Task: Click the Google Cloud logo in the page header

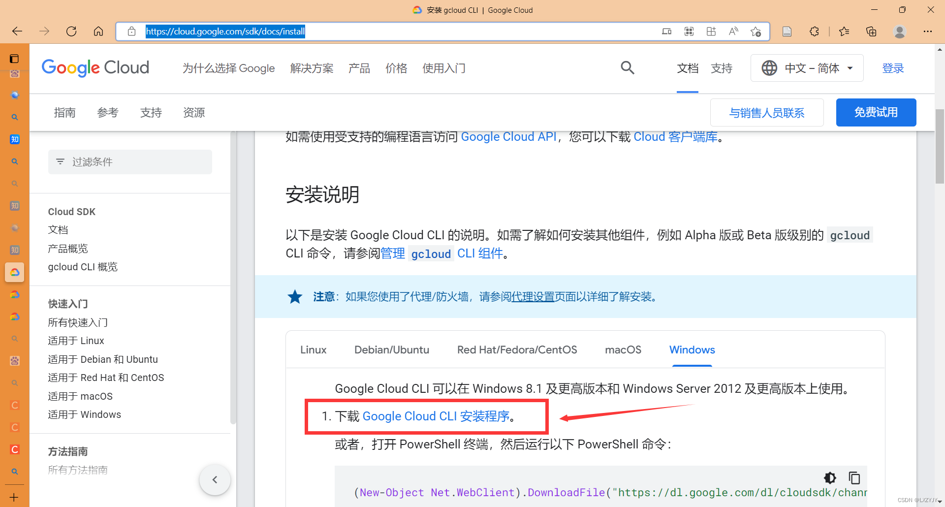Action: [x=95, y=68]
